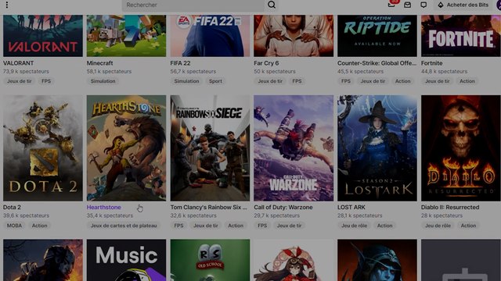The width and height of the screenshot is (501, 281).
Task: Select Jeux de cartes et de plateau tag
Action: tap(124, 226)
